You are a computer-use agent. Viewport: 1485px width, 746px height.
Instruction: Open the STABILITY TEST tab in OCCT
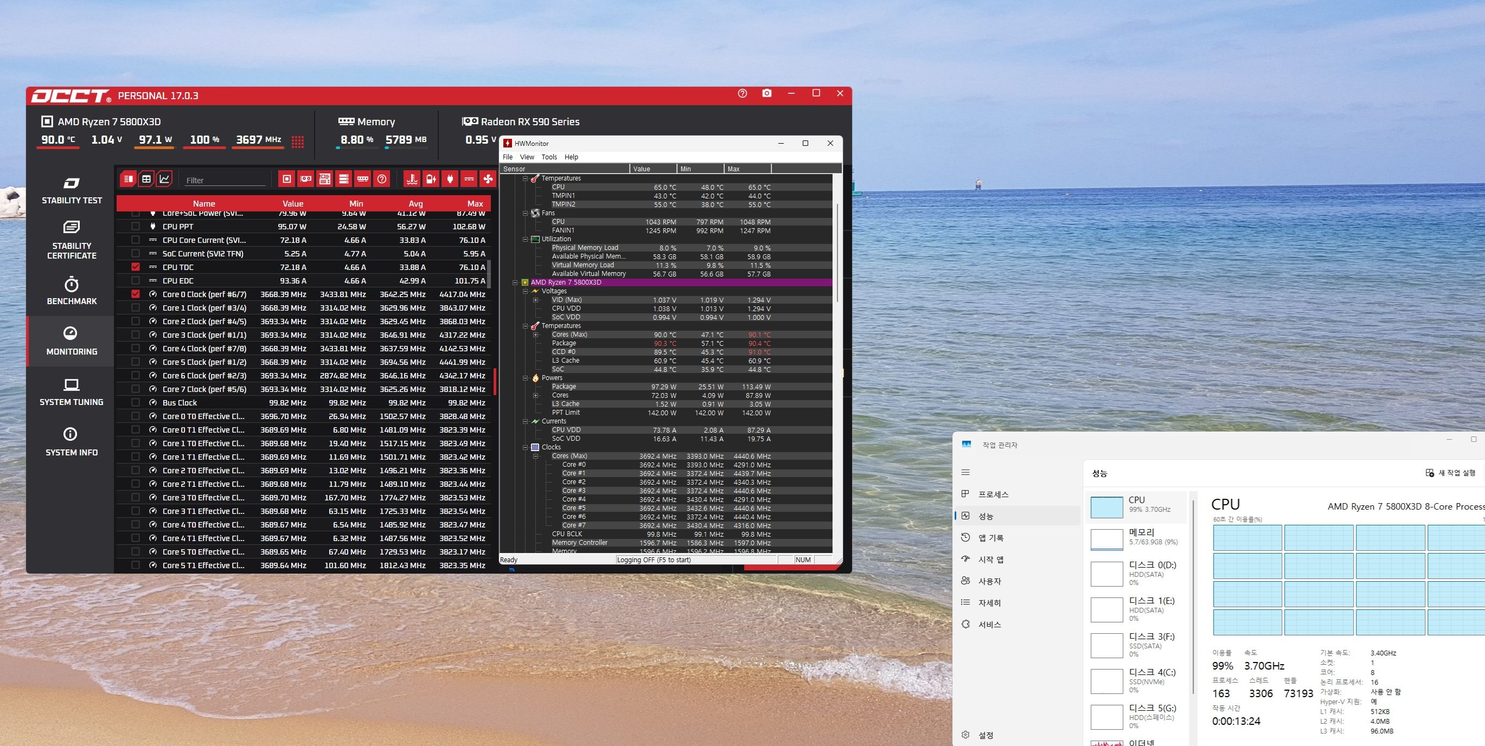pos(72,191)
